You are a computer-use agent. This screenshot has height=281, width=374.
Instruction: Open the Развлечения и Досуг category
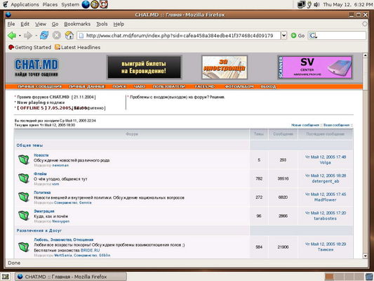point(39,230)
